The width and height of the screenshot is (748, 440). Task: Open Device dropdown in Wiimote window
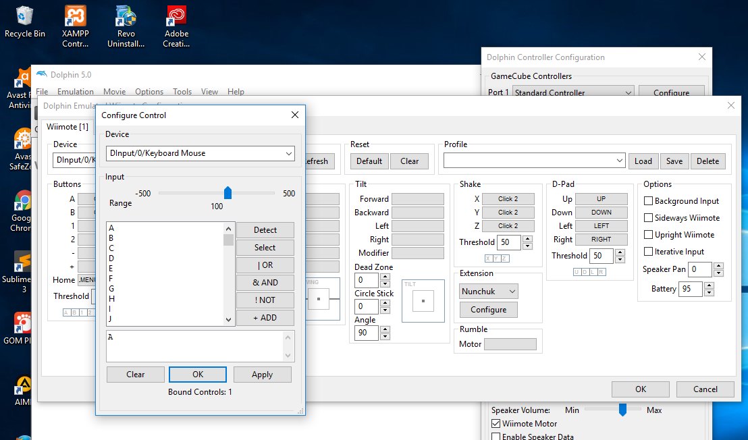[74, 160]
